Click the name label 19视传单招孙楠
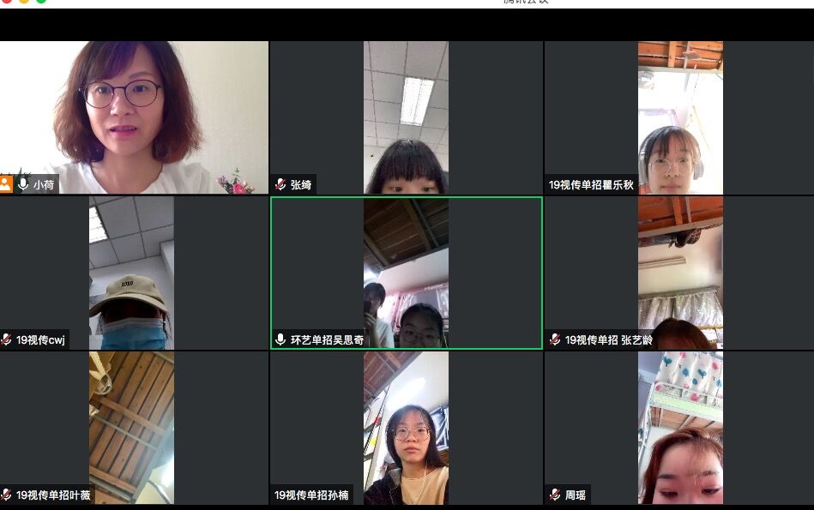Screen dimensions: 814x510 [x=311, y=495]
